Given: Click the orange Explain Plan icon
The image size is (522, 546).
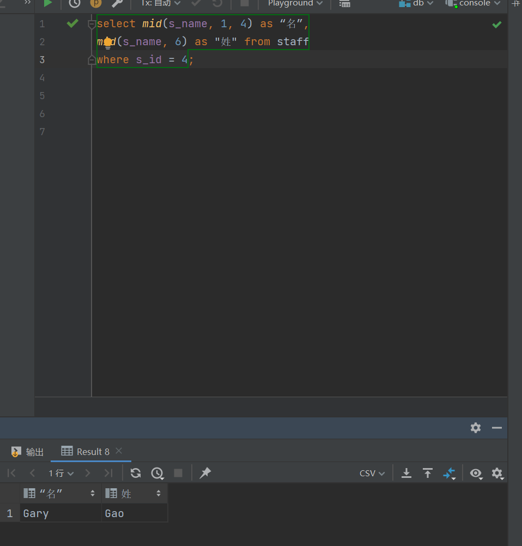Looking at the screenshot, I should tap(96, 3).
